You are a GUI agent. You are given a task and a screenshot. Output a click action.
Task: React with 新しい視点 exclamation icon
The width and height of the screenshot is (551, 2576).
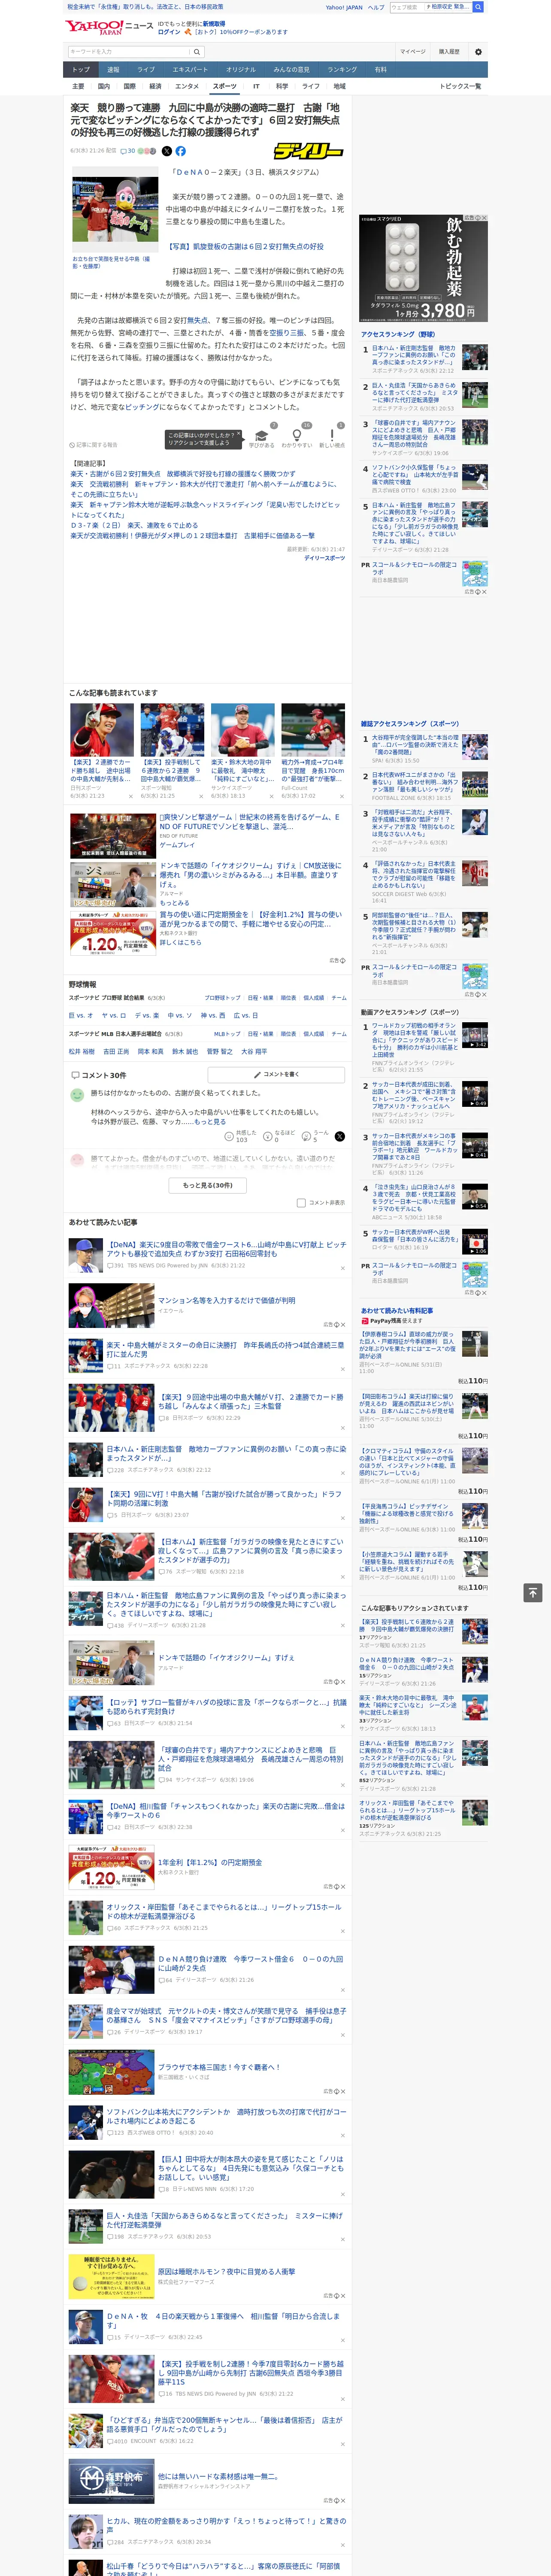tap(332, 435)
